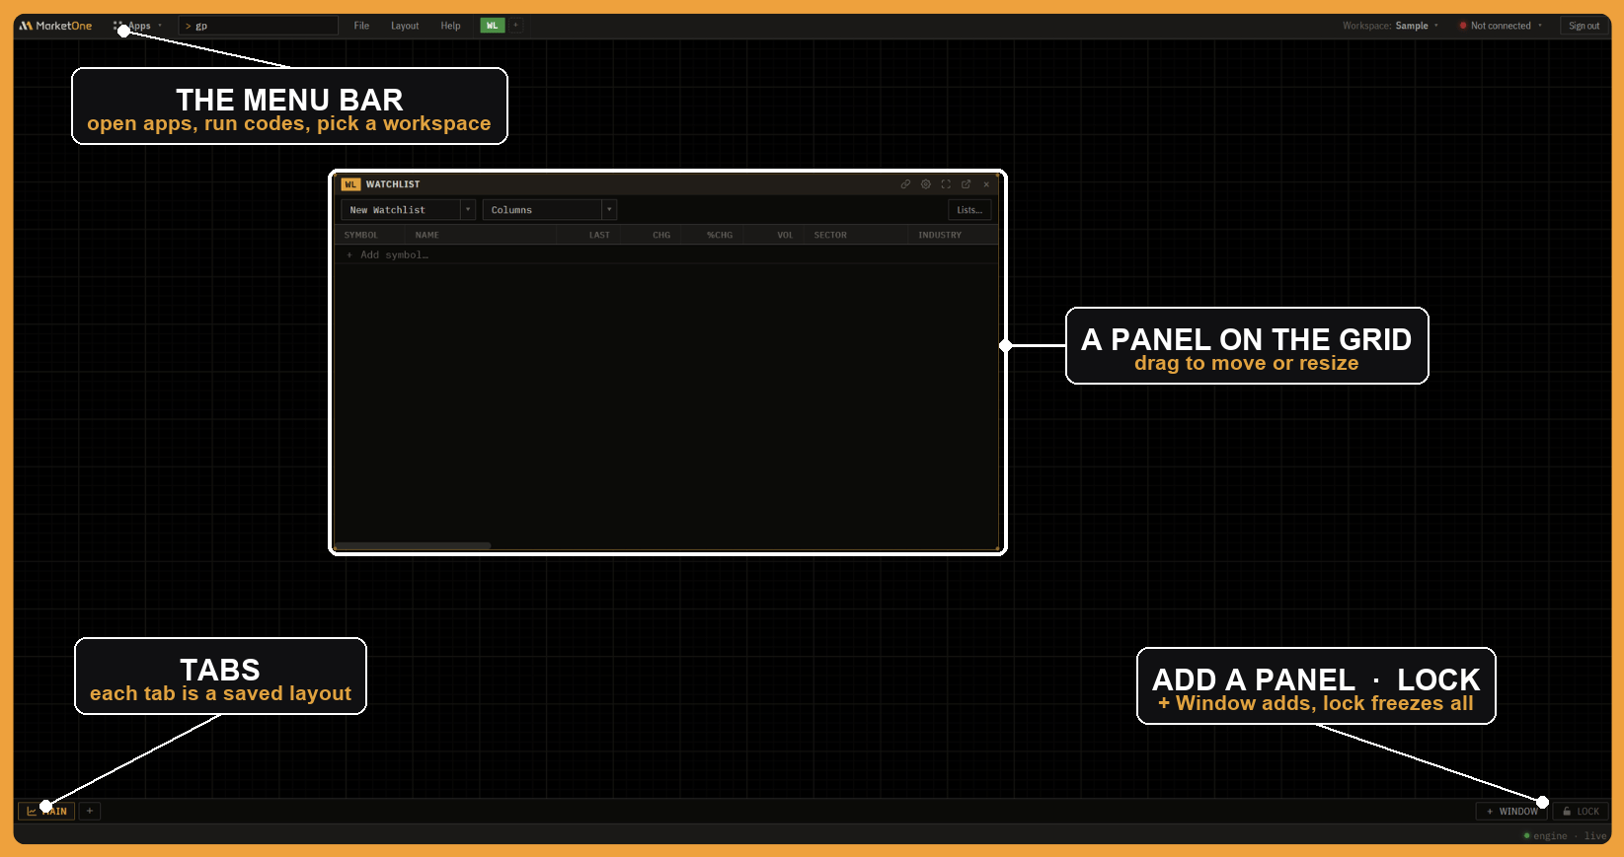Open the Workspace Sample dropdown
Image resolution: width=1624 pixels, height=857 pixels.
pos(1391,26)
